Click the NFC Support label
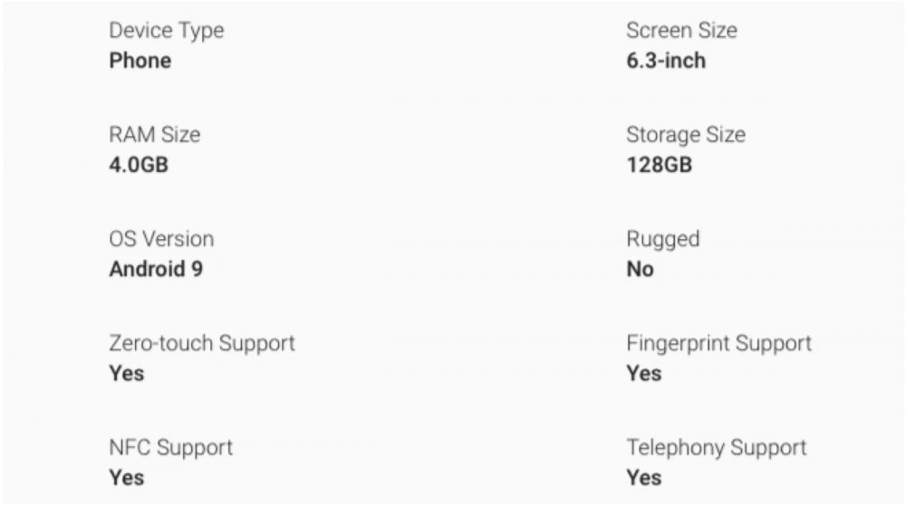 [170, 448]
